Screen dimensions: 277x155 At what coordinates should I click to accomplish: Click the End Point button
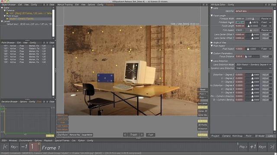coord(62,135)
